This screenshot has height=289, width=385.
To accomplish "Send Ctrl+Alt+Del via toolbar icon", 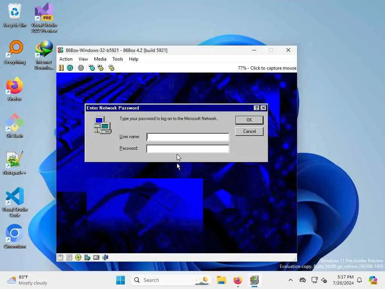I will pyautogui.click(x=92, y=68).
